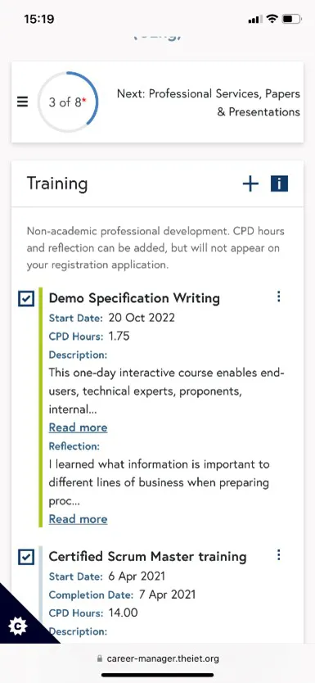Add a new Training entry with plus icon
This screenshot has width=315, height=683.
250,183
